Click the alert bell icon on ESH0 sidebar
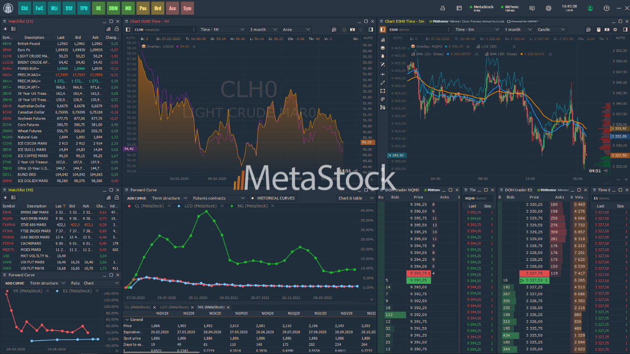Screen dimensions: 630x354 [x=383, y=56]
